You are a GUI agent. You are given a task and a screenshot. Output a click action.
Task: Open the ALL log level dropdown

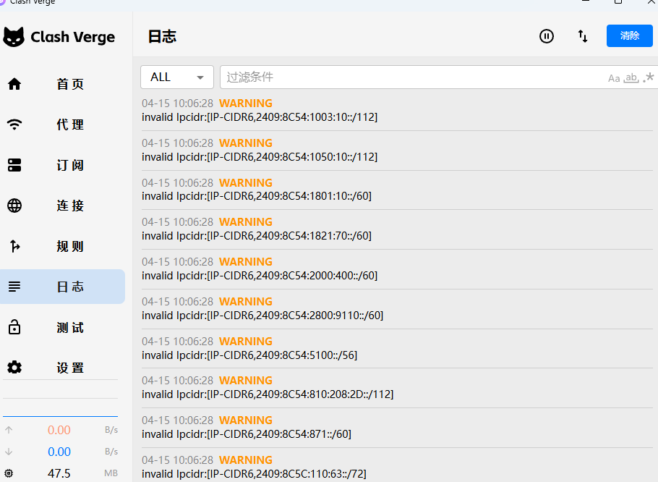(177, 77)
